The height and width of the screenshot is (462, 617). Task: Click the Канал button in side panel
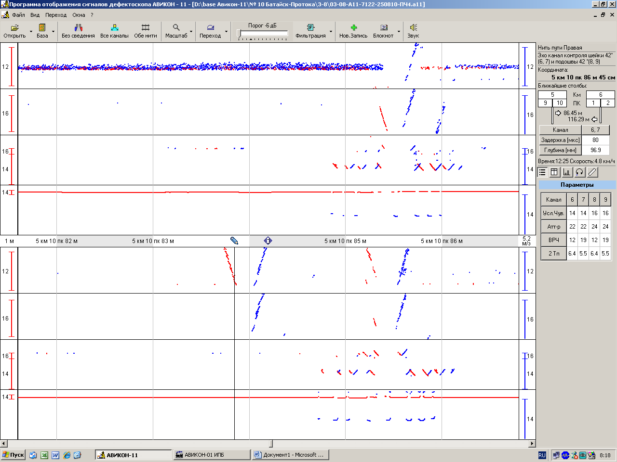[x=560, y=130]
